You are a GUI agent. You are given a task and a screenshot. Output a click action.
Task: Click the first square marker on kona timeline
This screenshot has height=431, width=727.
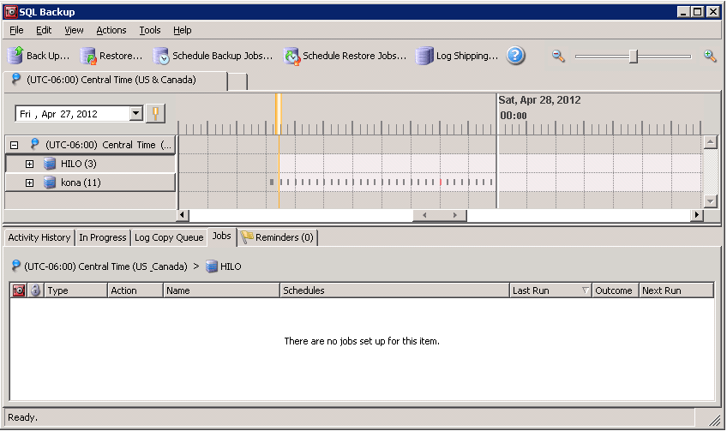pyautogui.click(x=272, y=183)
